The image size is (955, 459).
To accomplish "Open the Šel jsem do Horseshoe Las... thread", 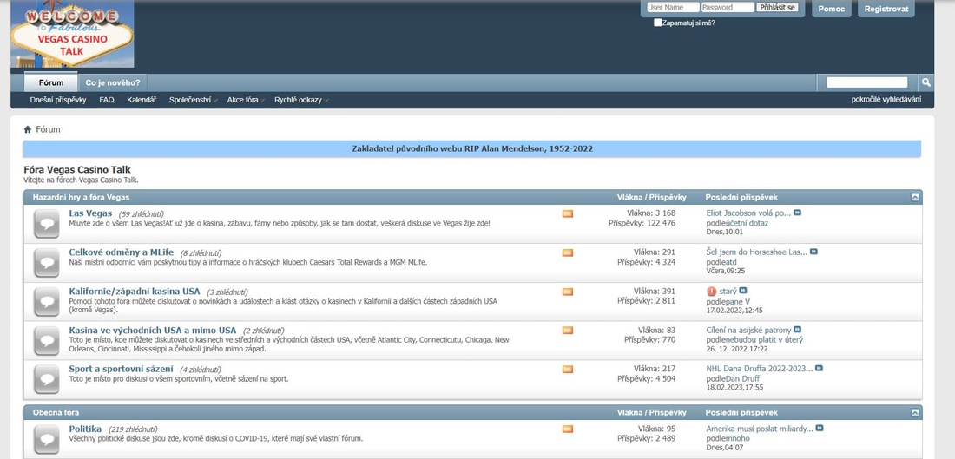I will click(x=757, y=252).
